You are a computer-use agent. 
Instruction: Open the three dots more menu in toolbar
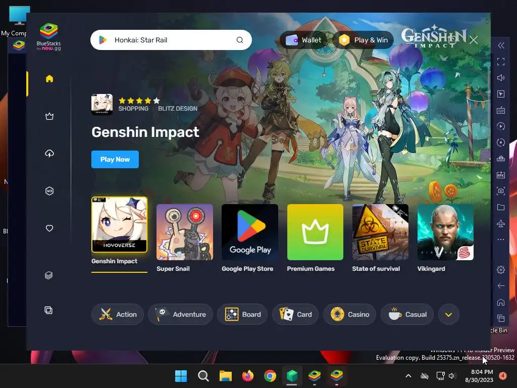501,239
